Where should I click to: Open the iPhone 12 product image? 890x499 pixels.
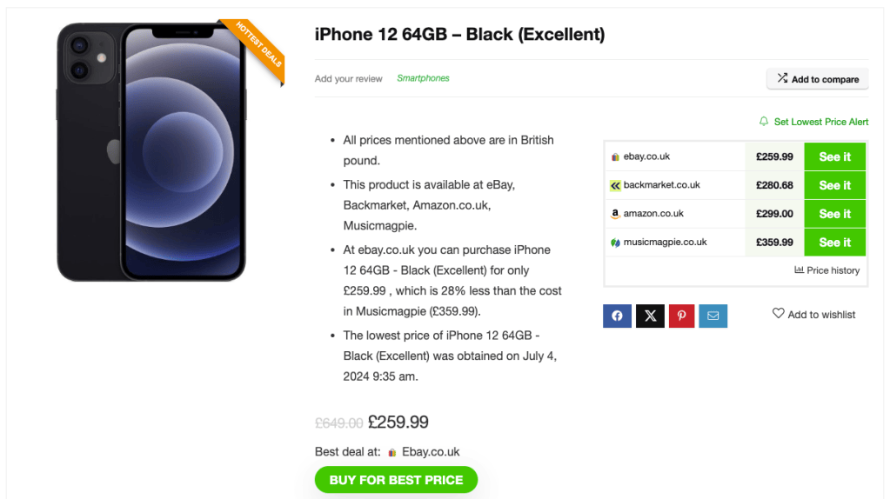tap(152, 151)
